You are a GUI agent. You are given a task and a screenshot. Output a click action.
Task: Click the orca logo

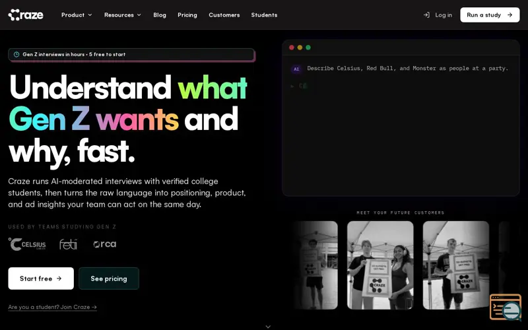tap(105, 244)
